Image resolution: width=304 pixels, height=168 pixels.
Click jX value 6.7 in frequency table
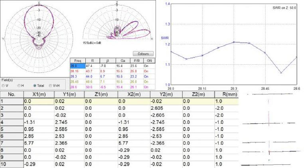(x=108, y=77)
